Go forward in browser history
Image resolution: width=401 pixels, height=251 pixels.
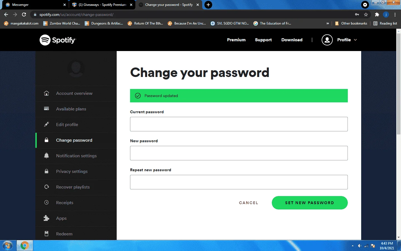[x=15, y=15]
